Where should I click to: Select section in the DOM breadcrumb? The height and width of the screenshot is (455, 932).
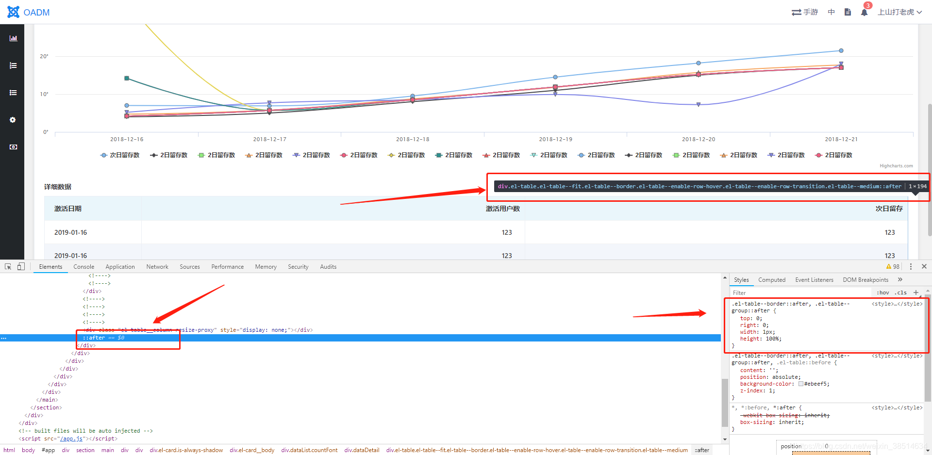(85, 450)
